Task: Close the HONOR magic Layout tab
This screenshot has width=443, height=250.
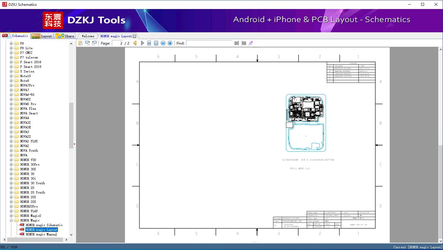Action: coord(134,36)
